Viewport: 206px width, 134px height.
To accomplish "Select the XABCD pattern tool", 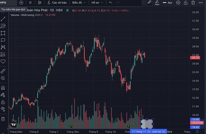I will pos(3,47).
